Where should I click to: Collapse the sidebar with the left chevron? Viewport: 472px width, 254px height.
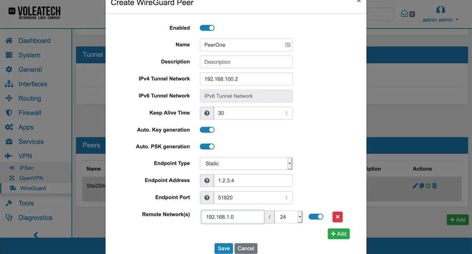(35, 235)
